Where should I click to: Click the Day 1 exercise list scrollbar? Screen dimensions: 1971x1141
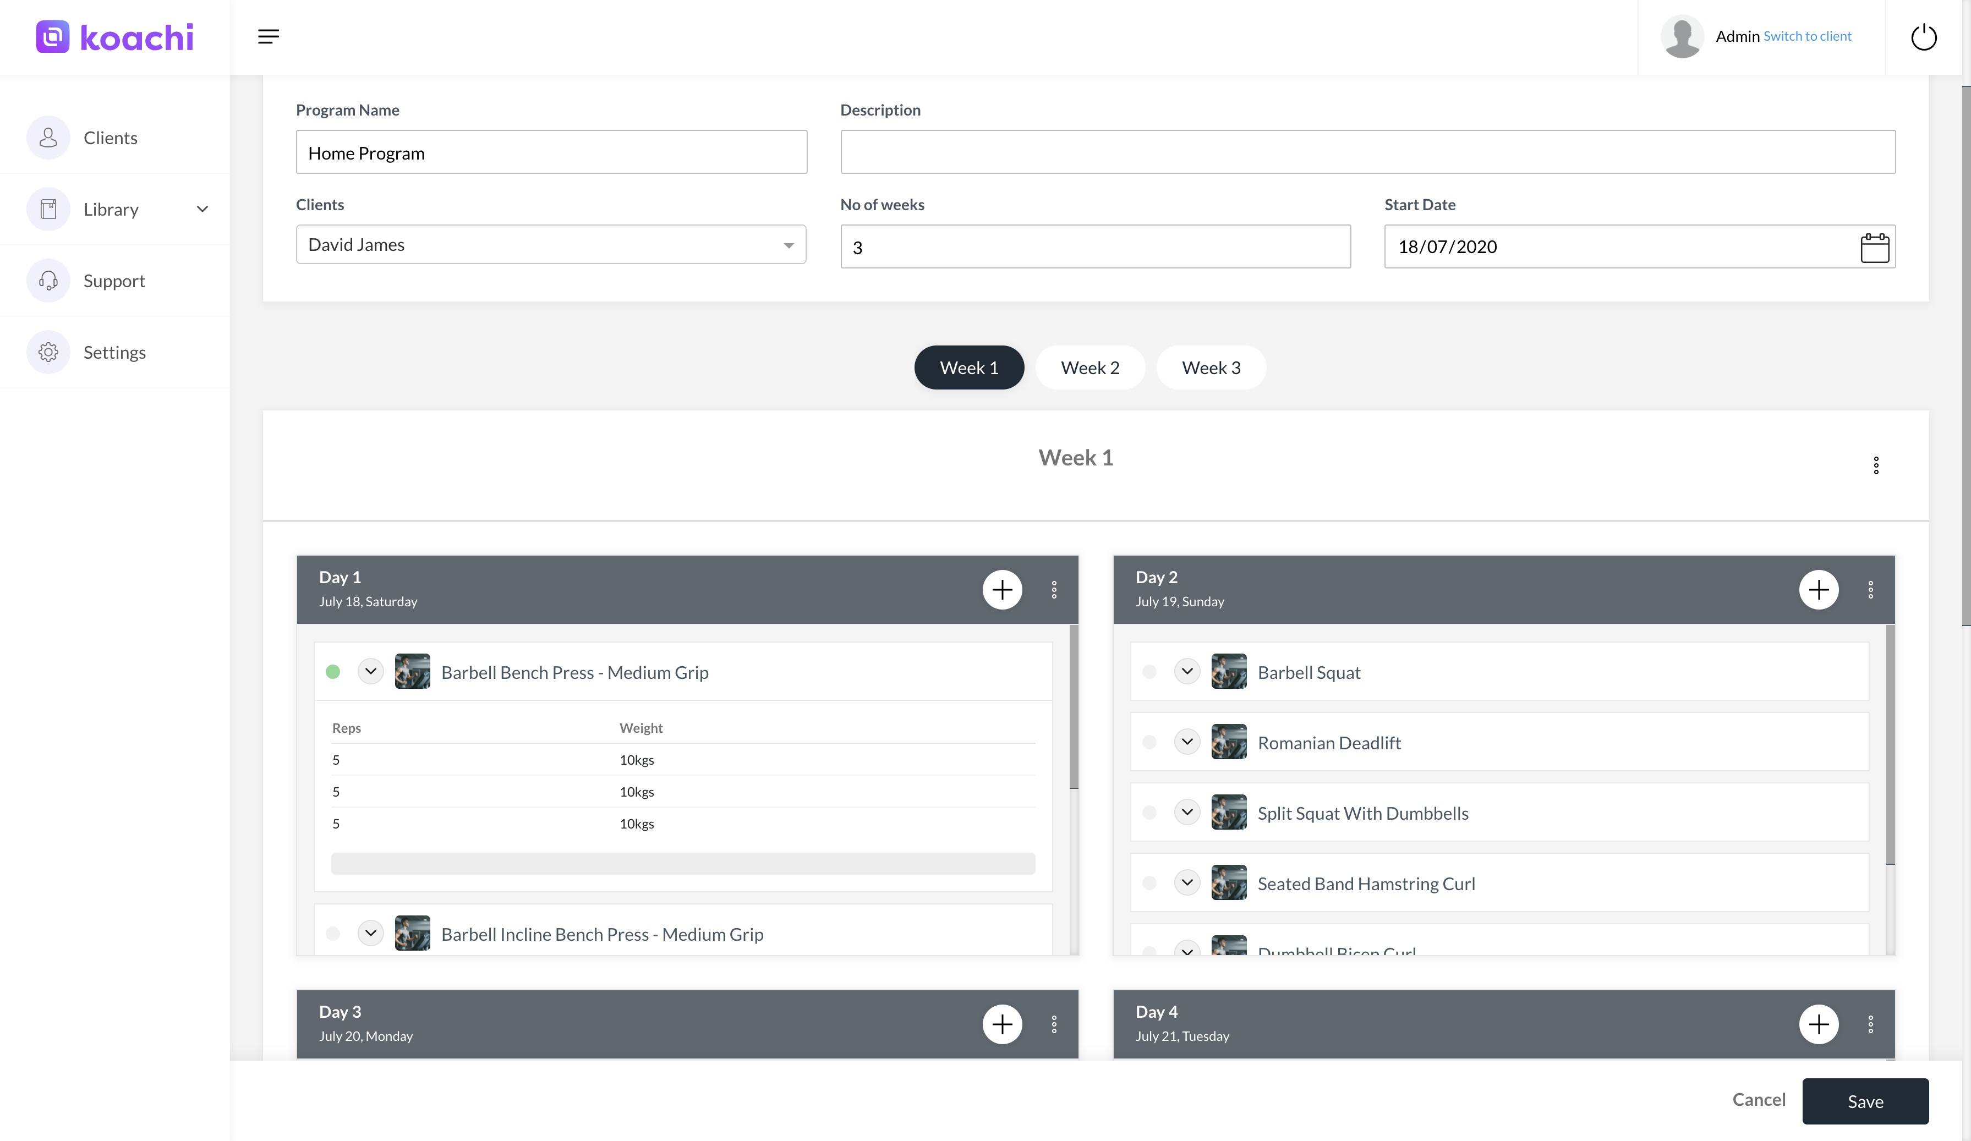(x=1074, y=707)
